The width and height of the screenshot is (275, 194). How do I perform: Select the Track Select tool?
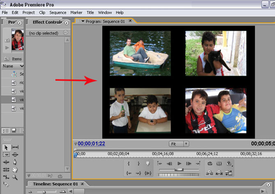point(6,155)
